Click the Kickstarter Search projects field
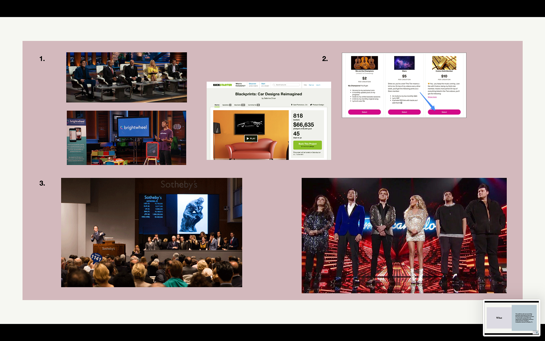The width and height of the screenshot is (545, 341). pyautogui.click(x=286, y=85)
